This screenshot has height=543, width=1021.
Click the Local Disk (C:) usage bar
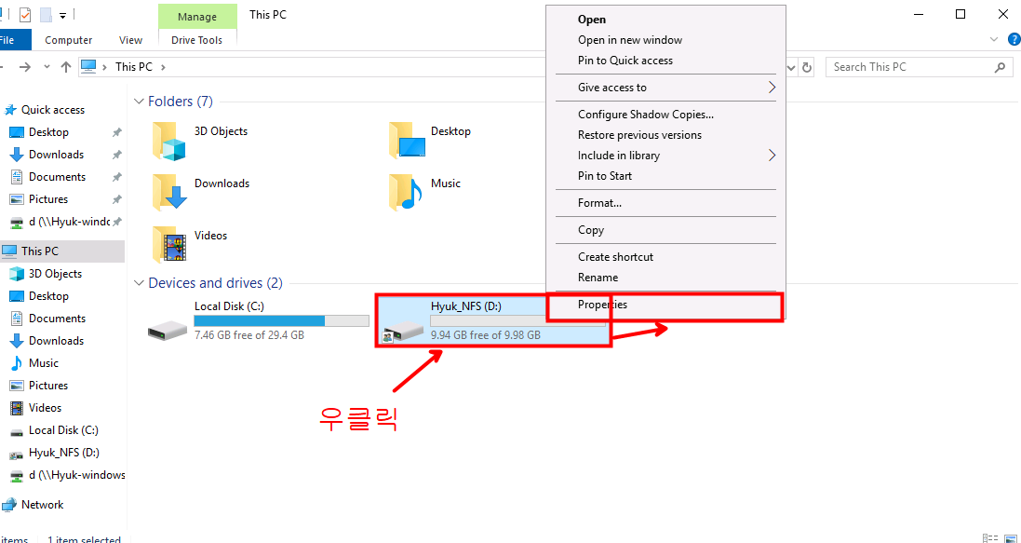281,320
